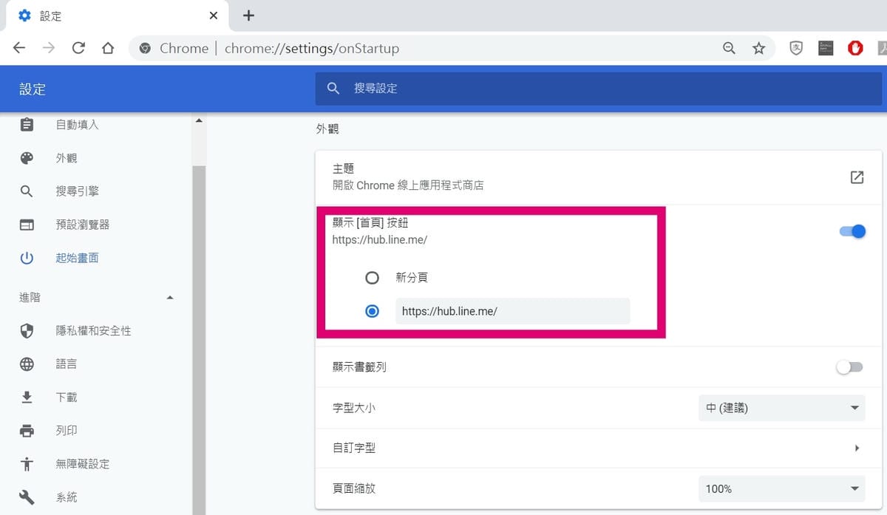Open the 字型大小 dropdown
The height and width of the screenshot is (515, 887).
(781, 408)
